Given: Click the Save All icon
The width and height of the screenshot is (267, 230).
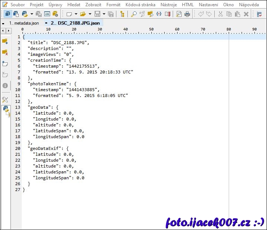Looking at the screenshot, I should [111, 14].
